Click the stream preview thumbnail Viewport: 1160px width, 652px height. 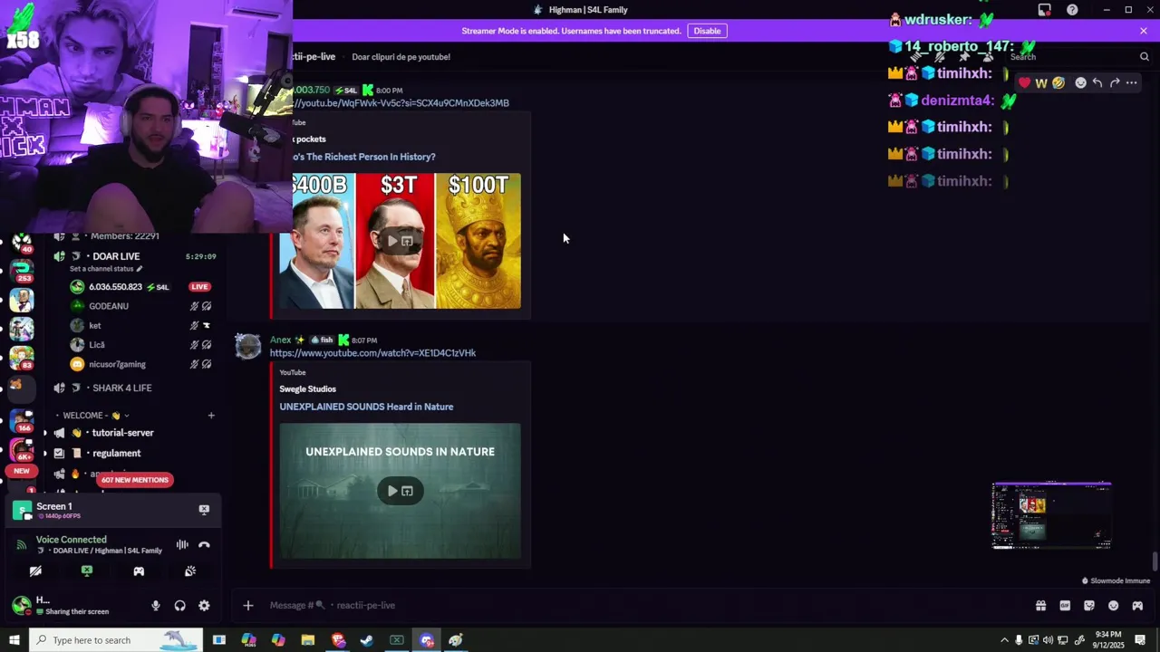pos(1051,516)
